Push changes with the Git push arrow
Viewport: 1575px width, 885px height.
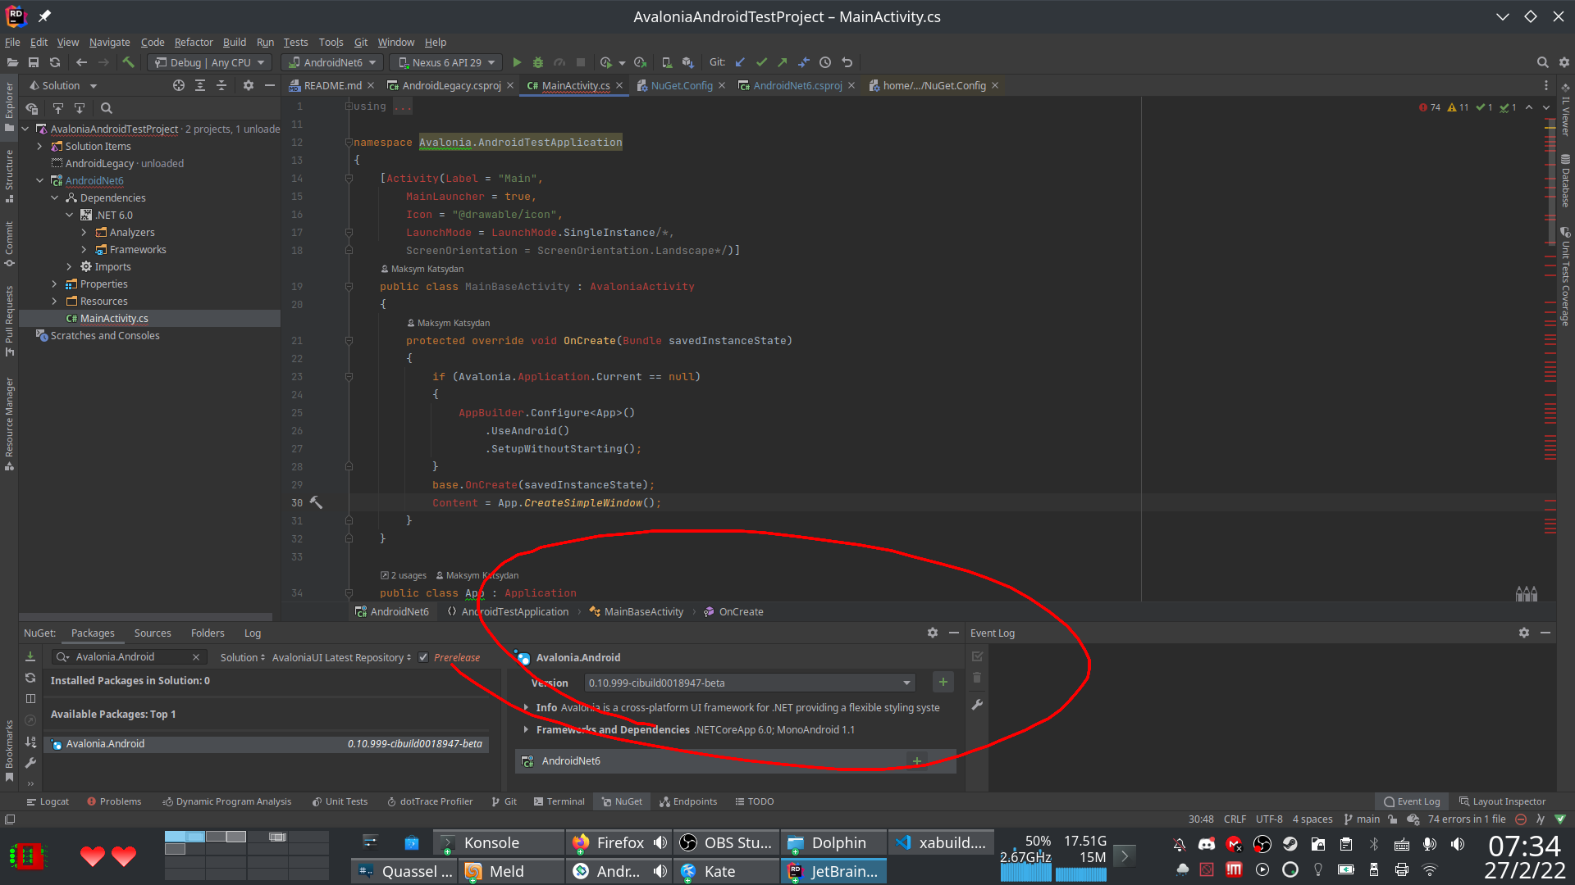click(x=783, y=62)
